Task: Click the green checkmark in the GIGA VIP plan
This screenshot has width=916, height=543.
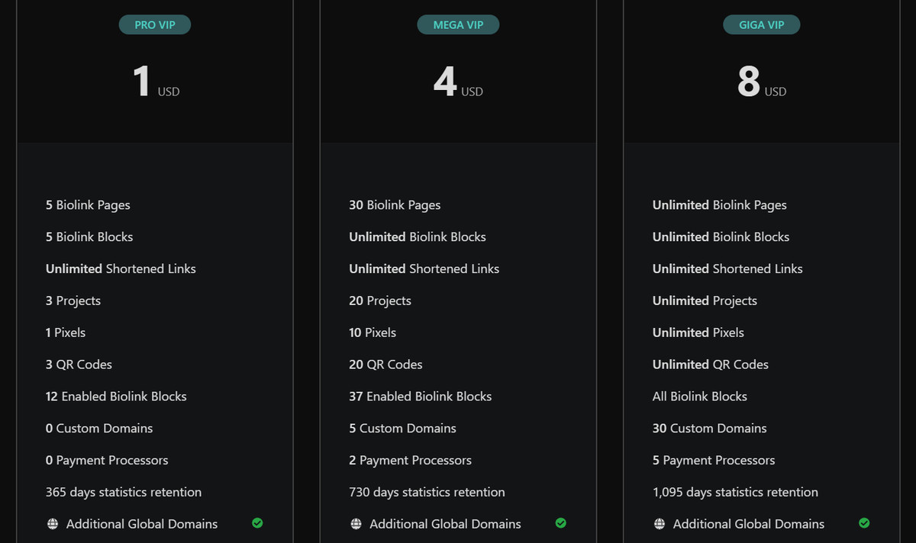Action: [864, 523]
